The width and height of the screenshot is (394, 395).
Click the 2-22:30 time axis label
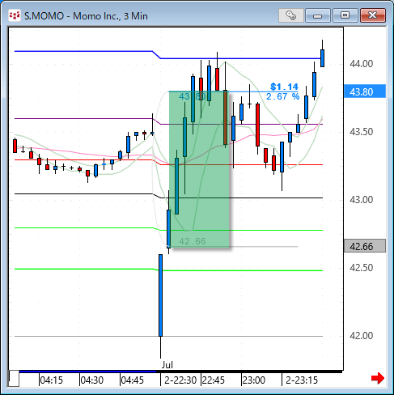click(180, 380)
